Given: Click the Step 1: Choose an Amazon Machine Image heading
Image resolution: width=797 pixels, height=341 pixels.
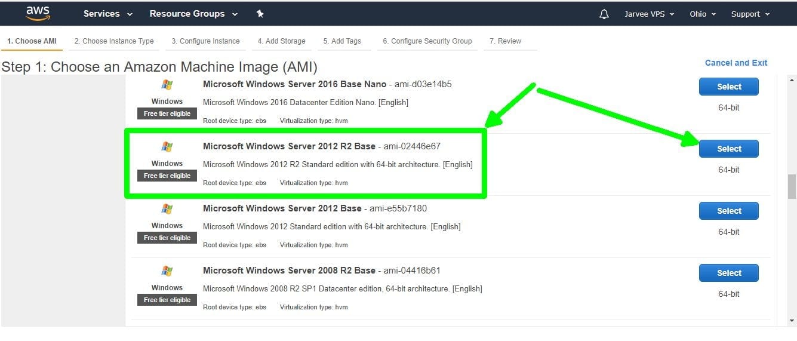Looking at the screenshot, I should click(159, 66).
